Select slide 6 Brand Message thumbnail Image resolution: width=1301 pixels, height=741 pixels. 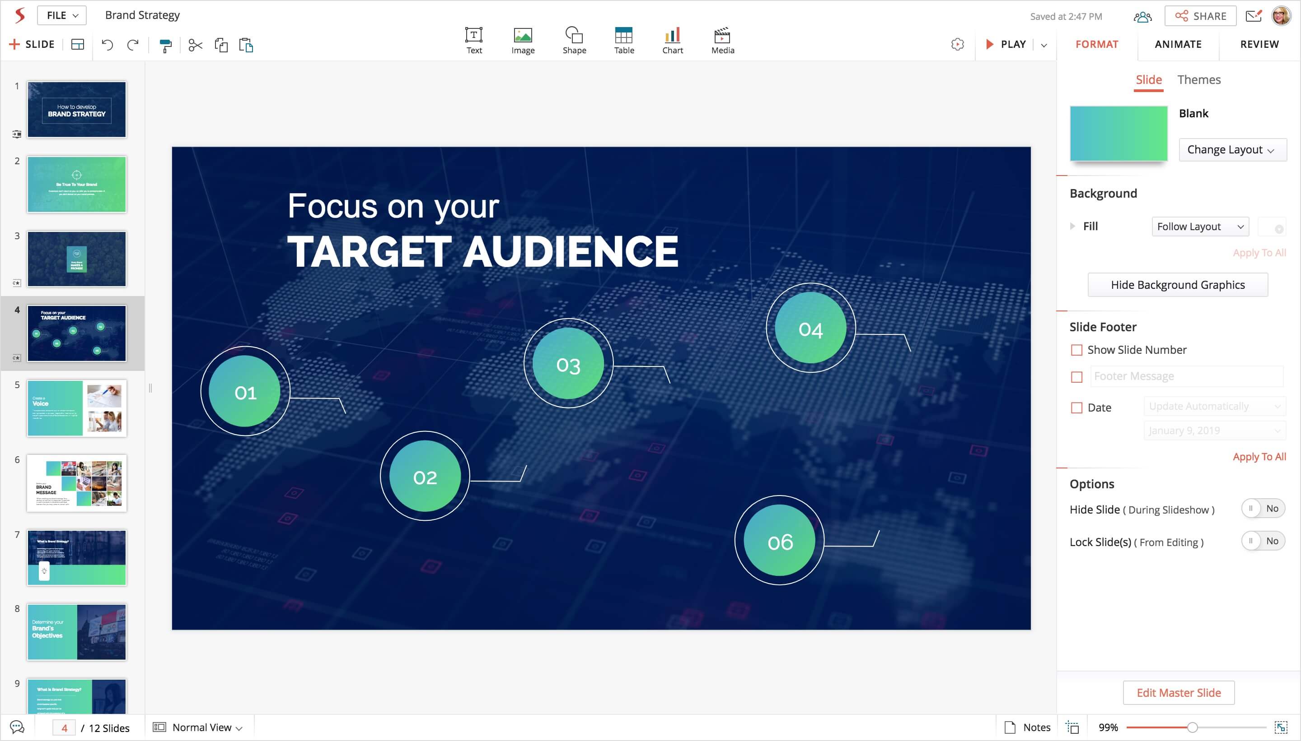click(x=76, y=483)
